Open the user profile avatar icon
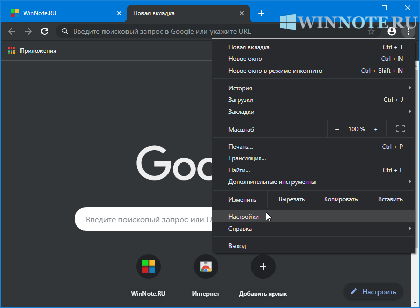420x308 pixels. tap(392, 31)
